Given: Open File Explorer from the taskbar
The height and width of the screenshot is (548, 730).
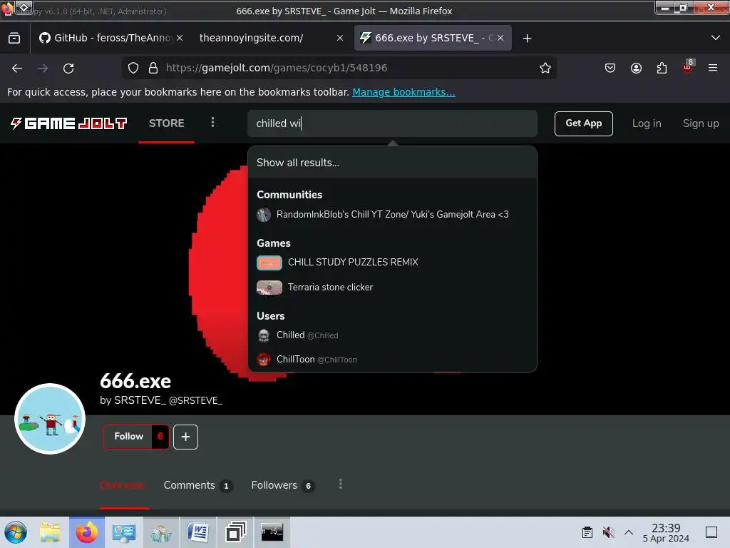Looking at the screenshot, I should tap(50, 532).
